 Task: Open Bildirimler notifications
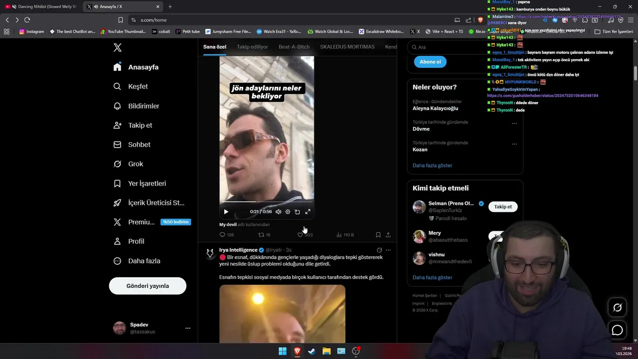[137, 106]
